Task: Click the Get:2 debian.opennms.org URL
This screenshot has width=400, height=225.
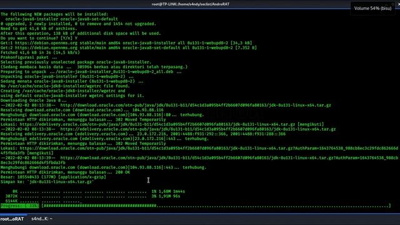Action: [x=46, y=47]
